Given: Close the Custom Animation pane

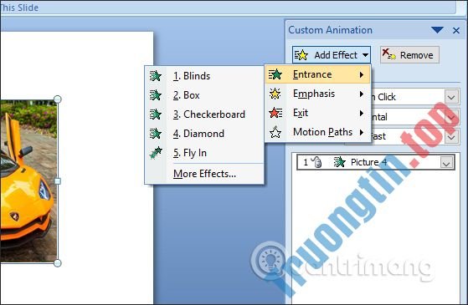Looking at the screenshot, I should 456,30.
